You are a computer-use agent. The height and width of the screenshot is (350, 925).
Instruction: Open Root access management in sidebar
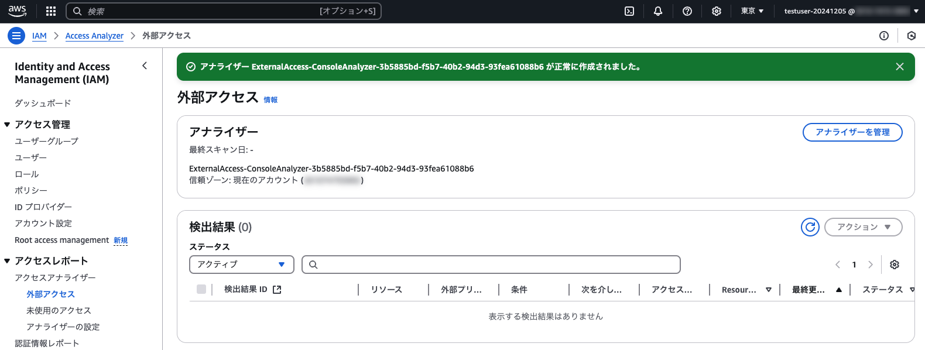point(62,240)
